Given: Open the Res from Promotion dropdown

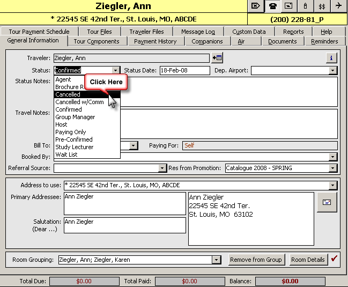Looking at the screenshot, I should click(x=332, y=168).
